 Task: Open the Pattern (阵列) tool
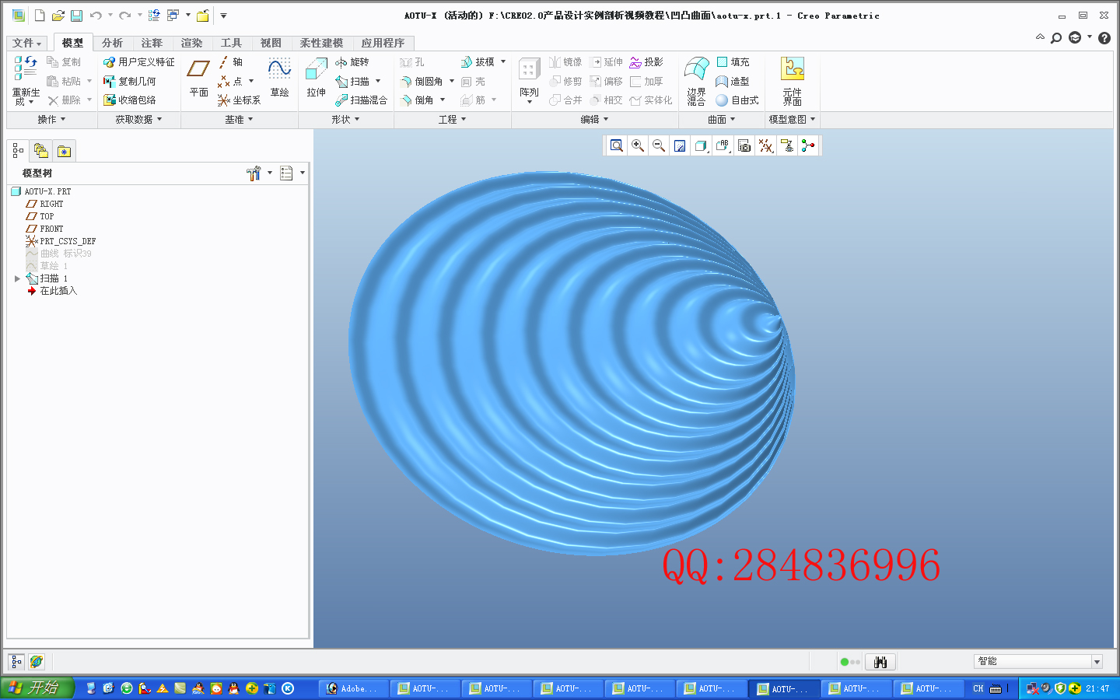(529, 80)
